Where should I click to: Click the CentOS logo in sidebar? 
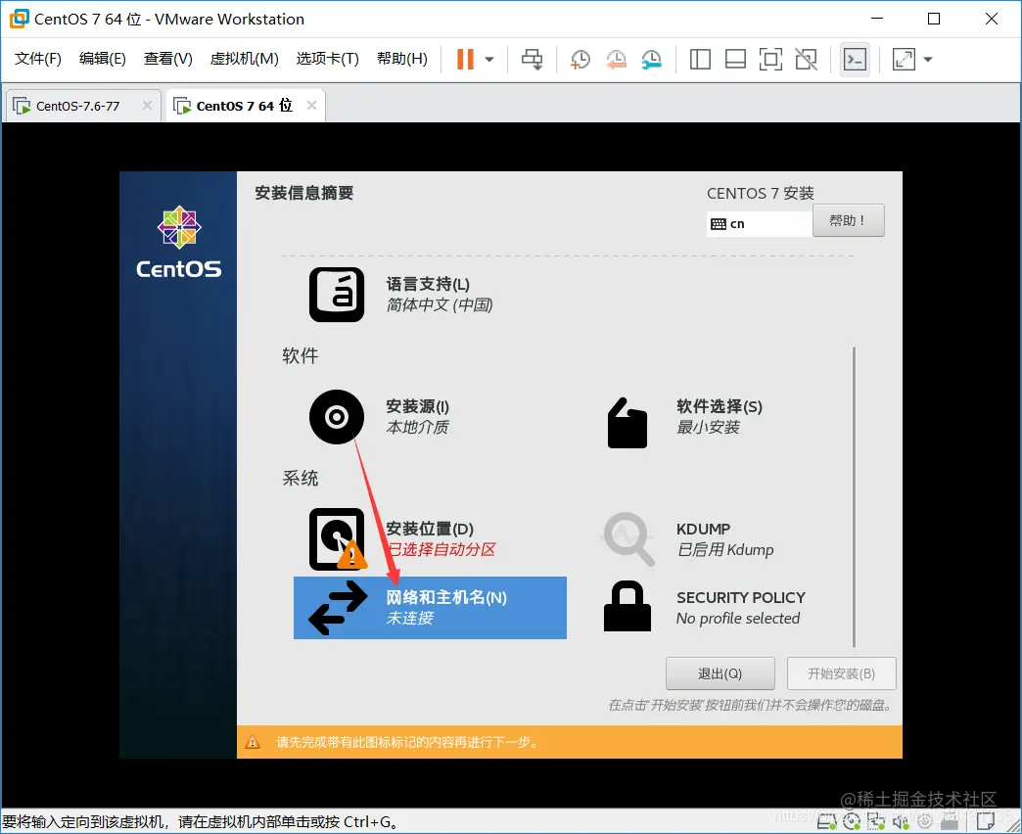tap(178, 242)
